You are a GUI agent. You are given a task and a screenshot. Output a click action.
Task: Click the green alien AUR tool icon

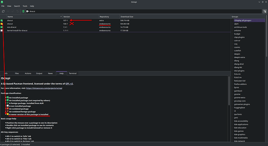23,11
